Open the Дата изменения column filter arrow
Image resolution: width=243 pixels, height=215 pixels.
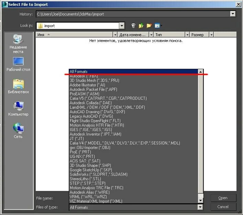tap(151, 35)
